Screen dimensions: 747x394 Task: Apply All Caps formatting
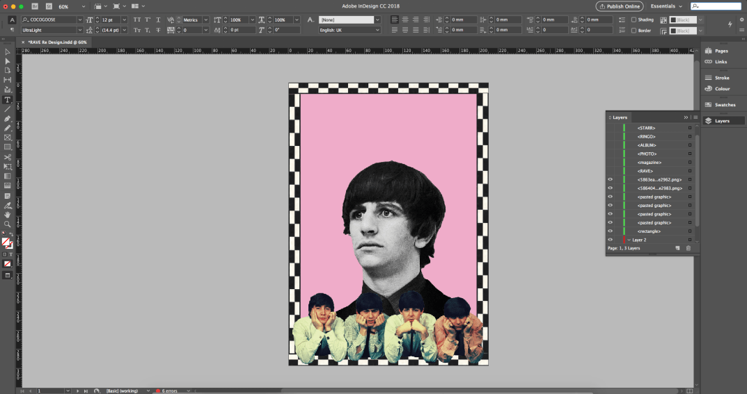[x=137, y=19]
